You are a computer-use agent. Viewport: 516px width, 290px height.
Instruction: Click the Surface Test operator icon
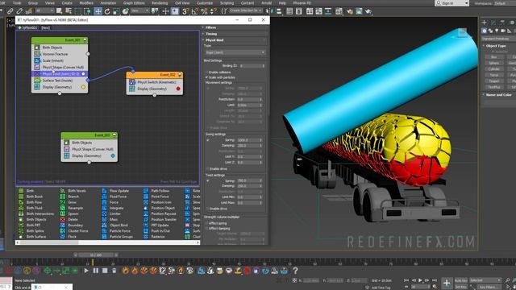click(37, 81)
